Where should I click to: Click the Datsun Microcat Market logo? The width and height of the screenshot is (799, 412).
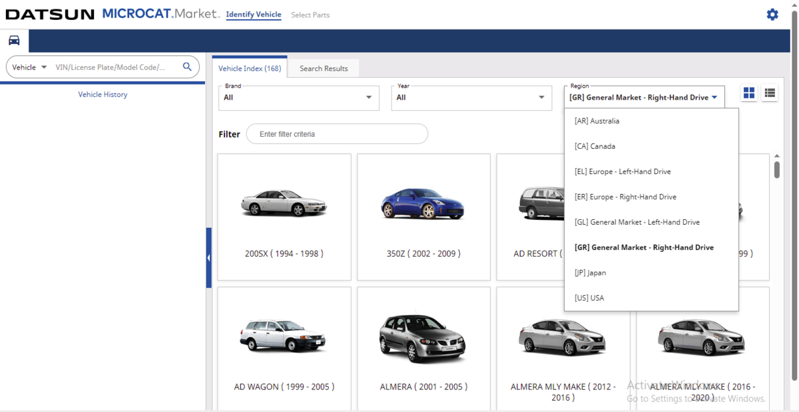pyautogui.click(x=113, y=14)
